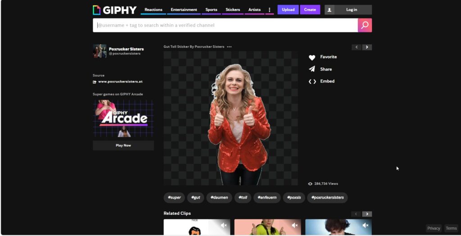Click the Upload button
This screenshot has height=236, width=461.
tap(288, 10)
